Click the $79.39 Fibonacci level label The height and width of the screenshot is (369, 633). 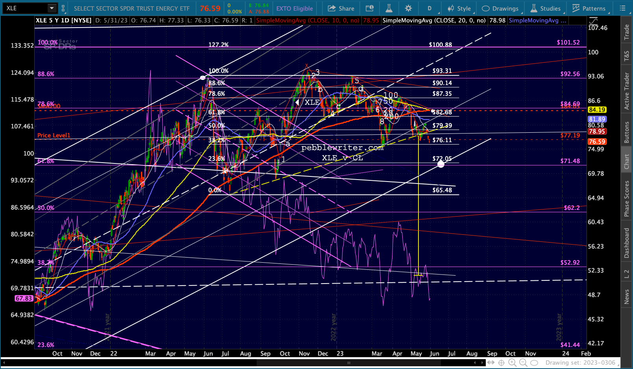pos(442,126)
